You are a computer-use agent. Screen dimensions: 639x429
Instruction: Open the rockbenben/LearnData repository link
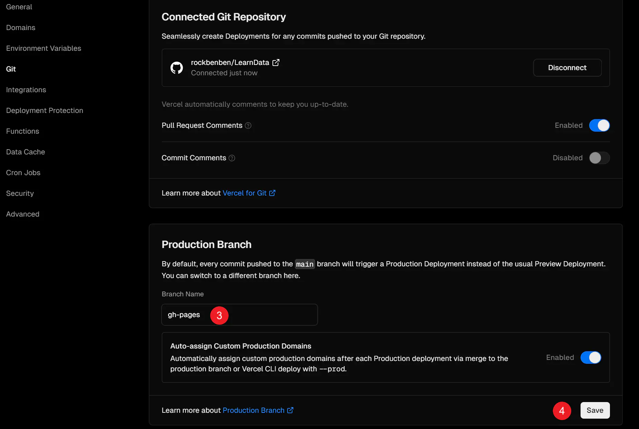click(x=230, y=63)
